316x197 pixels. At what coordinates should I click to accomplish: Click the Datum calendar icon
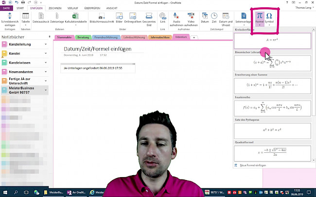[x=205, y=17]
